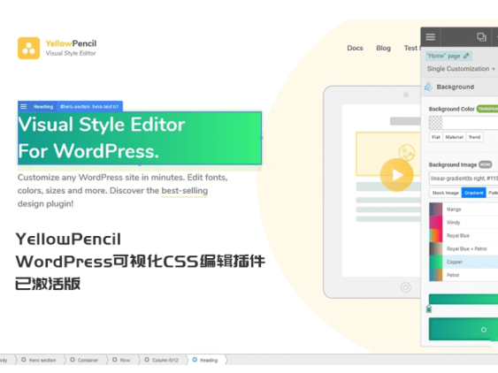Select the Trend color tab
This screenshot has width=498, height=373.
point(474,137)
